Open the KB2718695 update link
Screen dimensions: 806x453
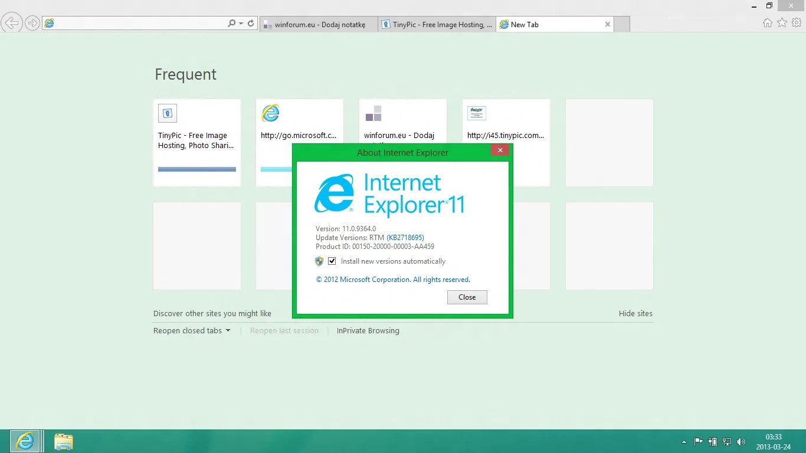pyautogui.click(x=405, y=237)
